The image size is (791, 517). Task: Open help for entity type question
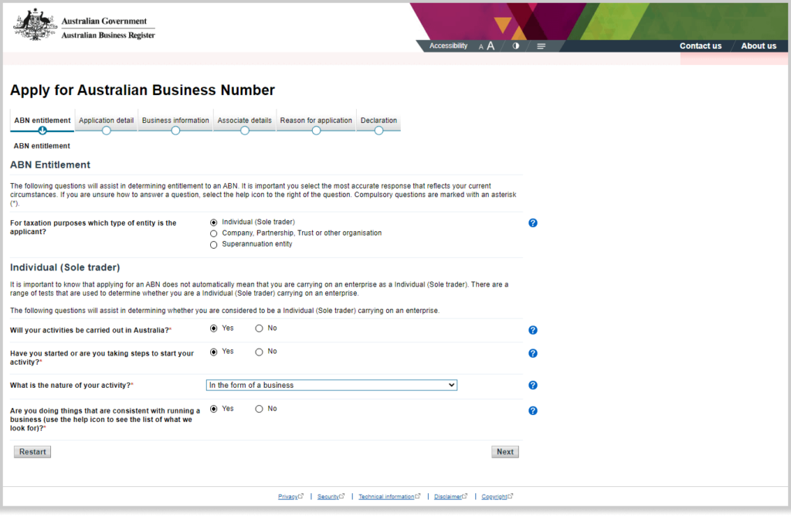[x=532, y=223]
